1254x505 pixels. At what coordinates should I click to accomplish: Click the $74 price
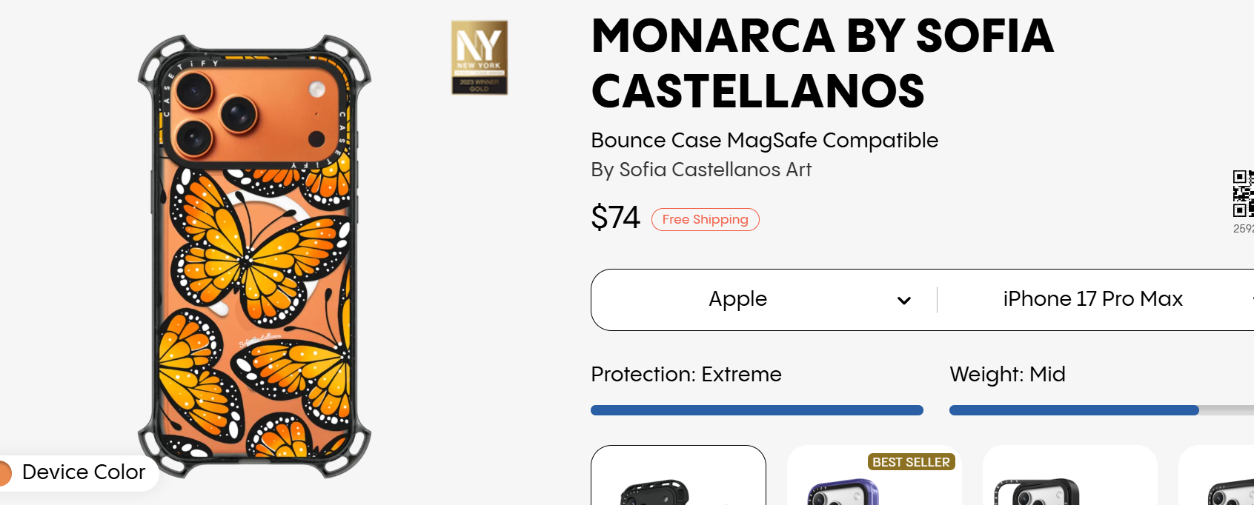click(615, 218)
